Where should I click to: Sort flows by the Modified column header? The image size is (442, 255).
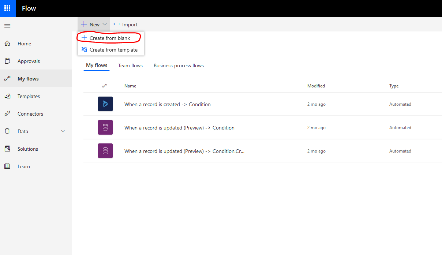(316, 86)
